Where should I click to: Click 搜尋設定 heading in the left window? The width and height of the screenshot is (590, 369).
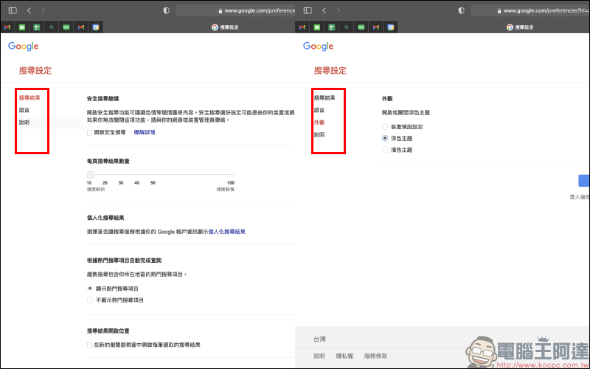pyautogui.click(x=35, y=70)
